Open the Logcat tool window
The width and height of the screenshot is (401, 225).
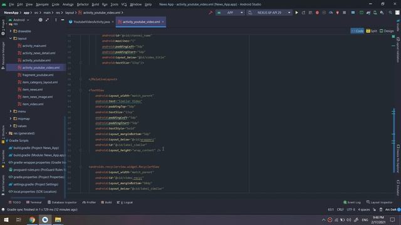(x=125, y=202)
